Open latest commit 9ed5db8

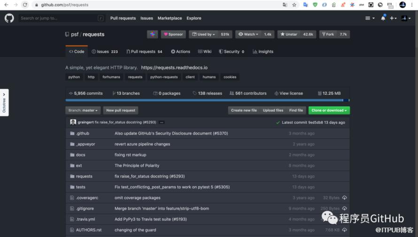coord(316,122)
